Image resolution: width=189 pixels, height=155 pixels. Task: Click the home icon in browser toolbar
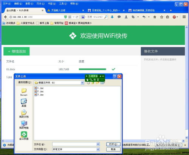155,17
